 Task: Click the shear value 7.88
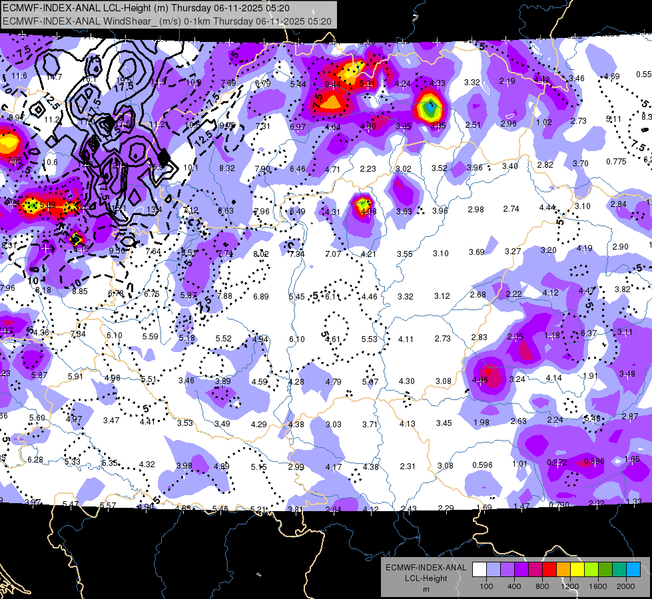(224, 296)
